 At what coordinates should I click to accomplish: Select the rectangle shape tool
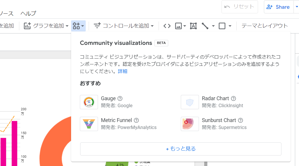tap(222, 26)
